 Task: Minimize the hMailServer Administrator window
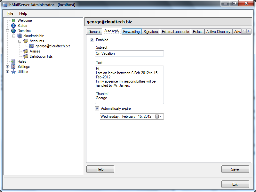click(x=226, y=4)
